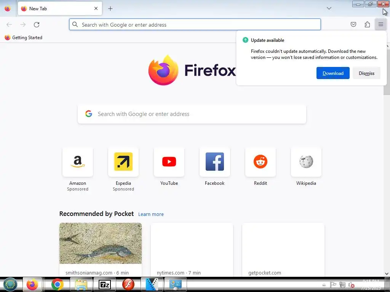Click the page vertical scrollbar thumb
Viewport: 390px width, 292px height.
click(387, 71)
